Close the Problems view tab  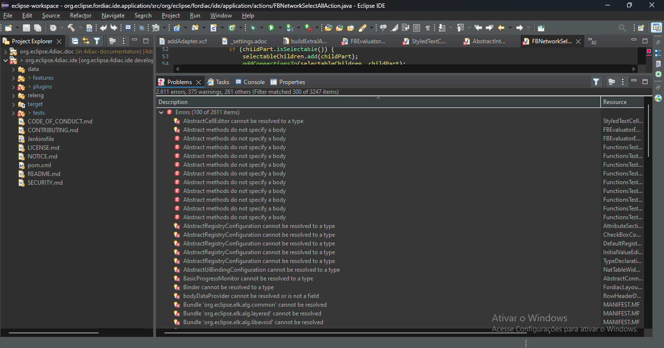(x=198, y=82)
